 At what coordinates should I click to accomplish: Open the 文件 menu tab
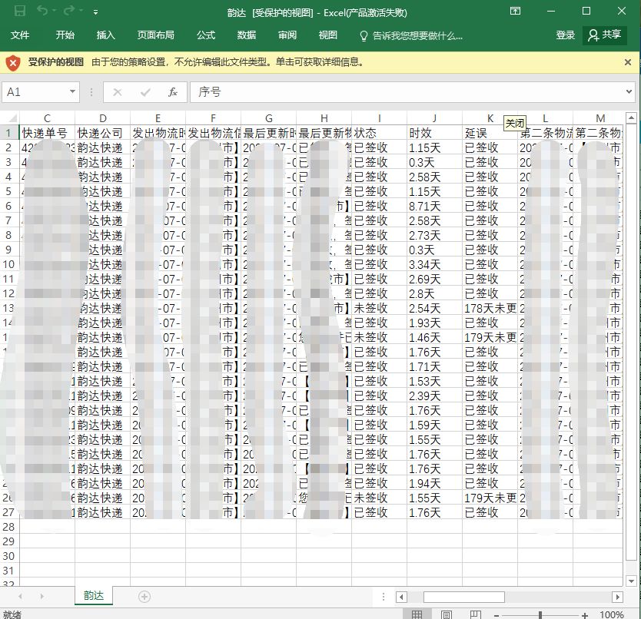(20, 35)
